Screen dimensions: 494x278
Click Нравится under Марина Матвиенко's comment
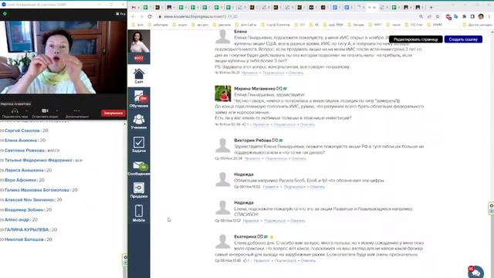pos(261,124)
